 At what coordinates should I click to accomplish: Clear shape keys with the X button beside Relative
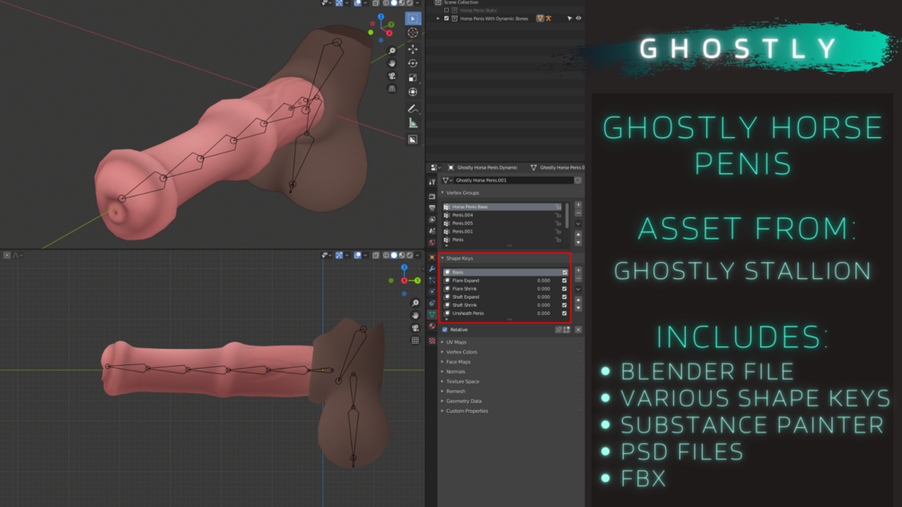(578, 330)
